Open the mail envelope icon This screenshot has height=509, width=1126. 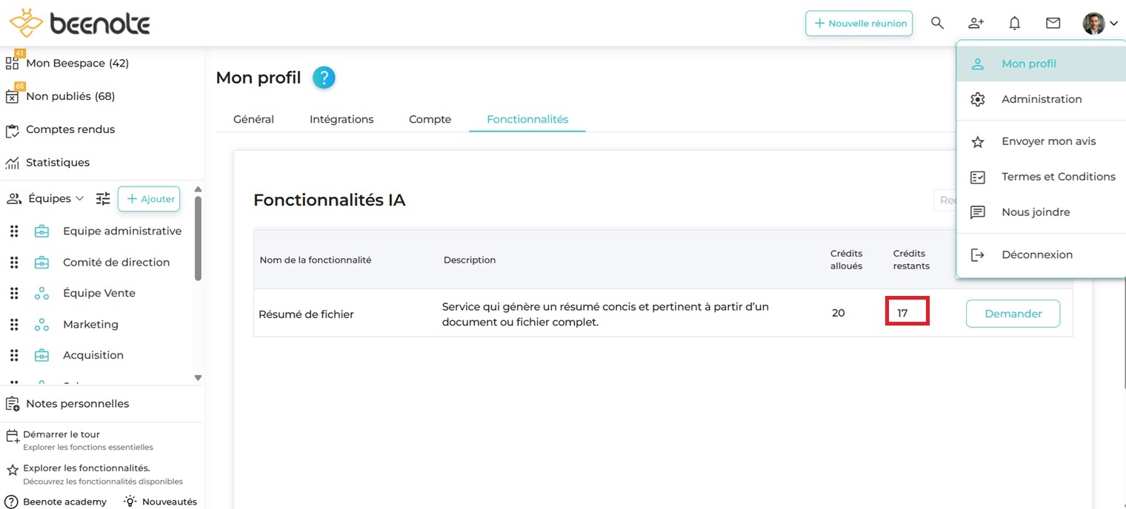pos(1053,23)
